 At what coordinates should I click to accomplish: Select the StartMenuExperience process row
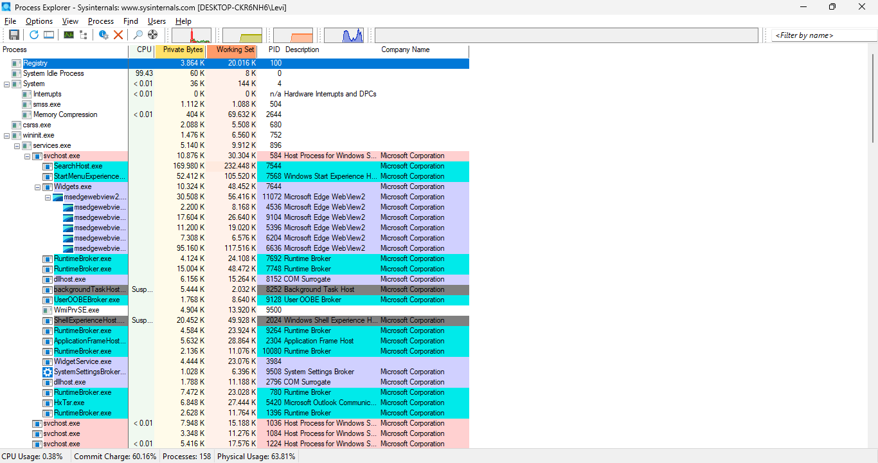pos(235,176)
